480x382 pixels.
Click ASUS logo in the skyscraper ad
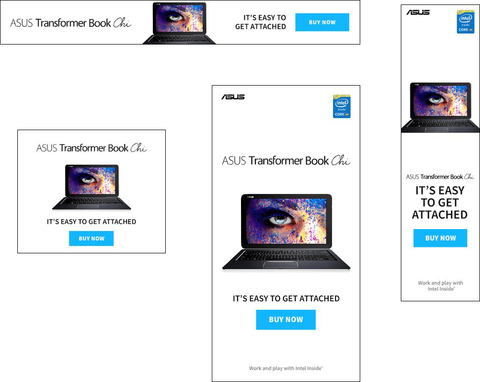[418, 12]
